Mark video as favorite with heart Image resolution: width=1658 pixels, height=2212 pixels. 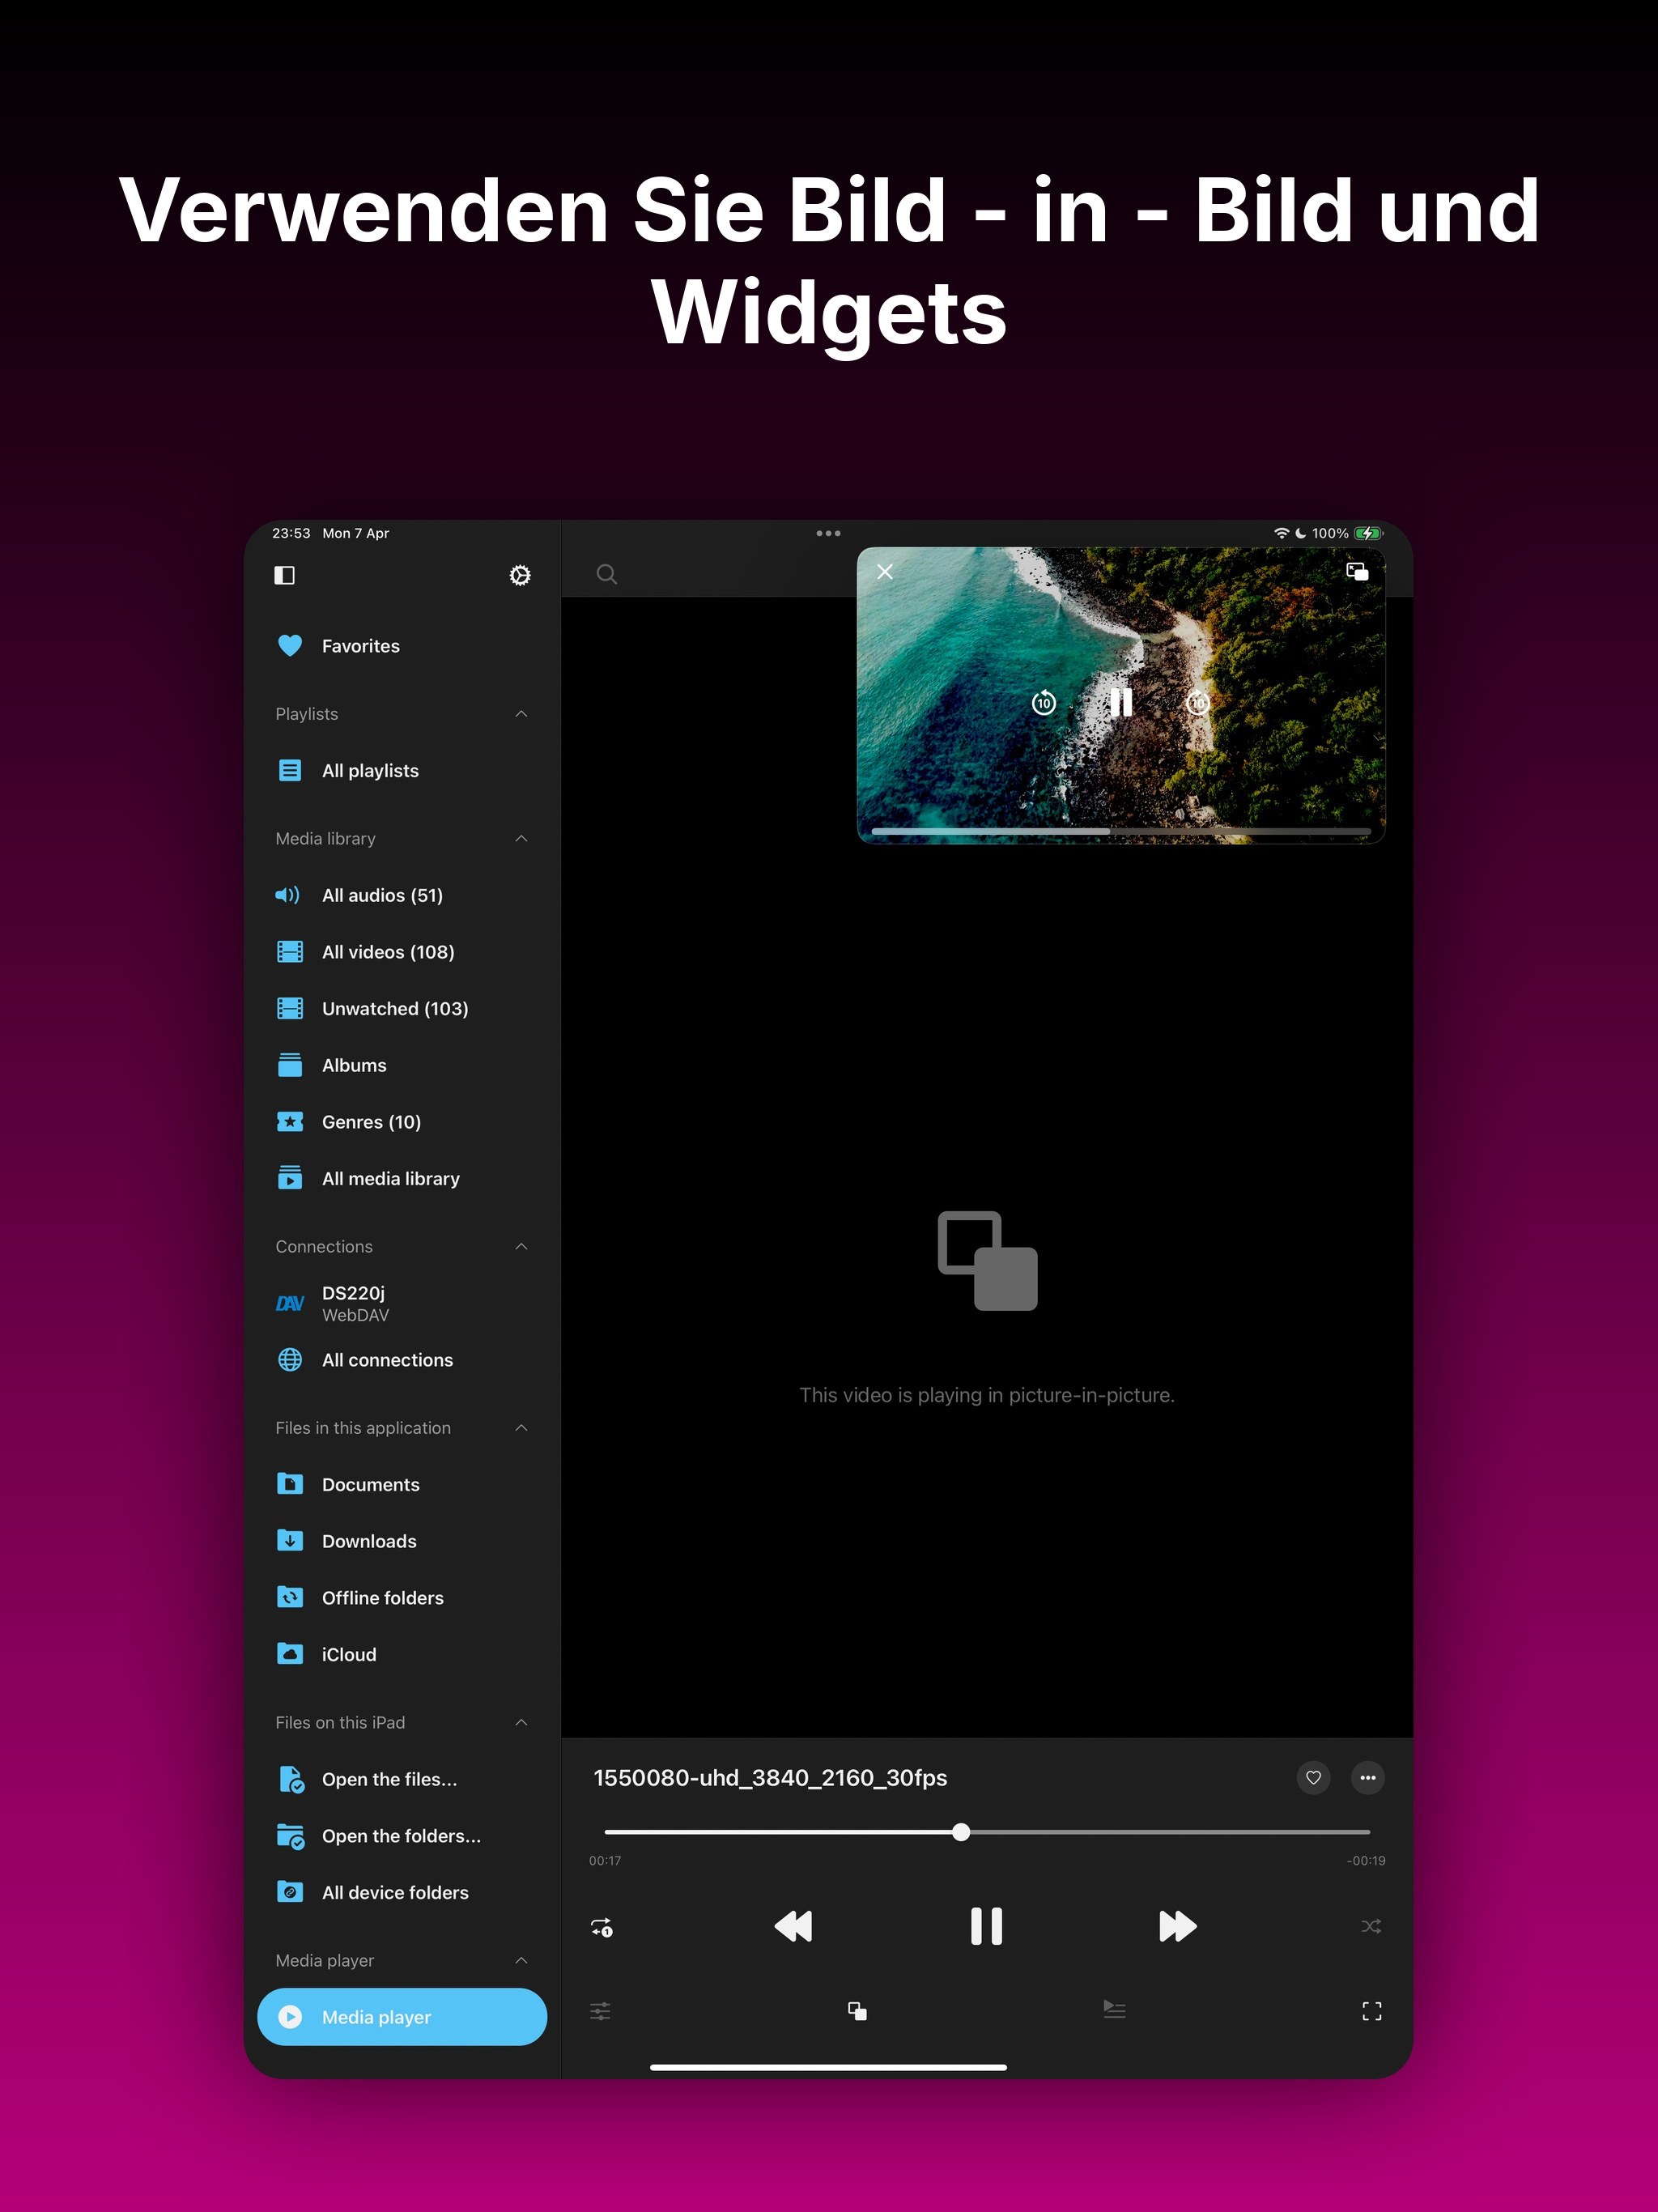tap(1313, 1778)
